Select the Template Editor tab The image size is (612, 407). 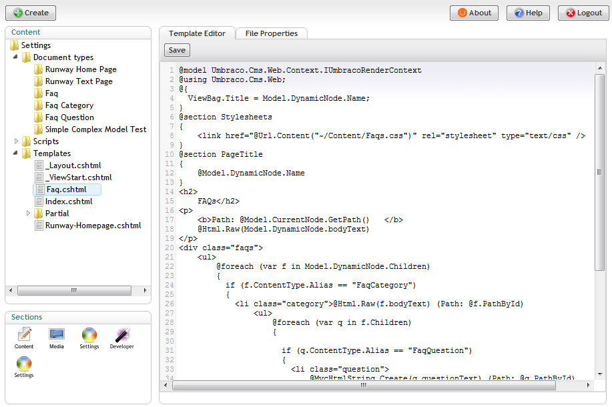[x=197, y=33]
